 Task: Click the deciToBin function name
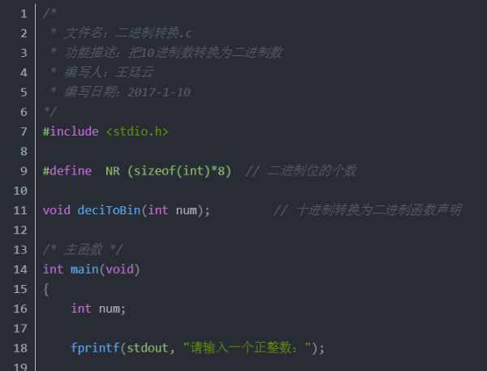click(109, 211)
